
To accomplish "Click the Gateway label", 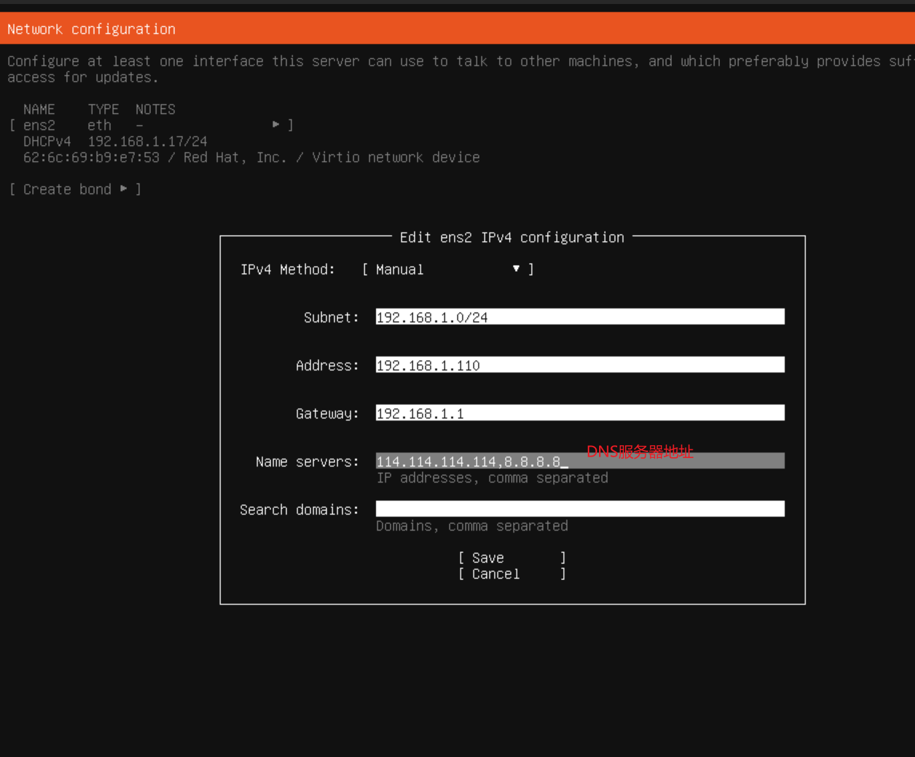I will tap(327, 414).
